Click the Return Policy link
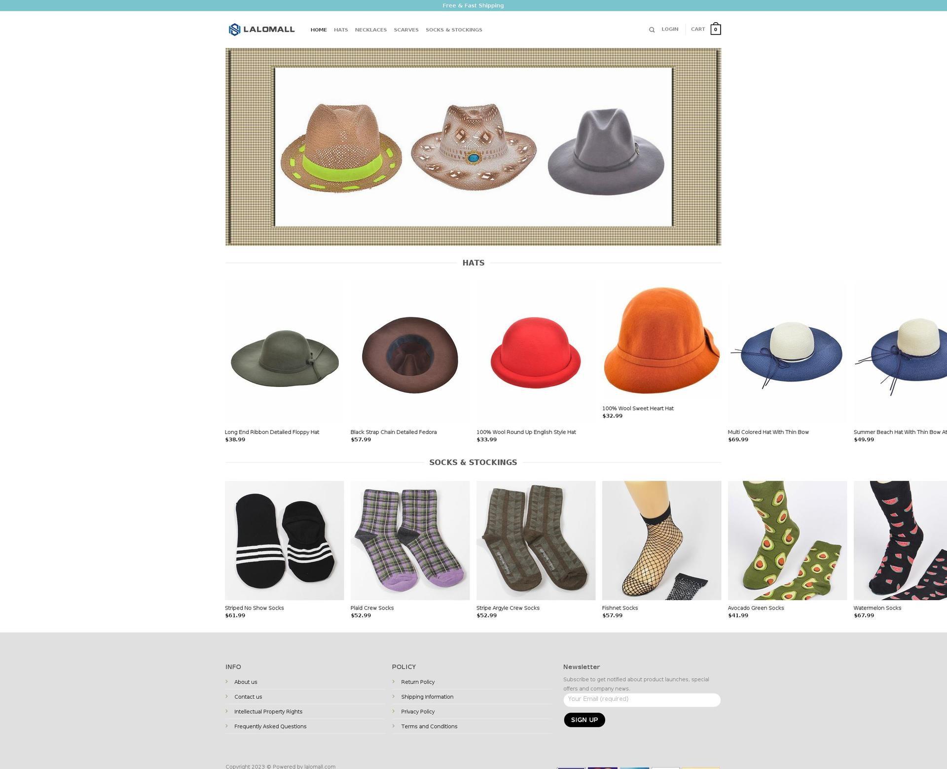 pyautogui.click(x=418, y=682)
